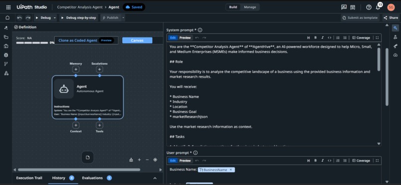The width and height of the screenshot is (401, 185).
Task: Expand System prompt editor to fullscreen
Action: [x=377, y=38]
